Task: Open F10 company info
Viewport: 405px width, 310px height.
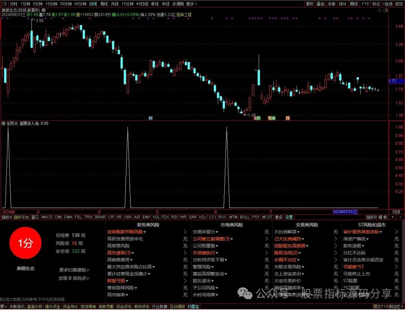Action: [x=365, y=4]
